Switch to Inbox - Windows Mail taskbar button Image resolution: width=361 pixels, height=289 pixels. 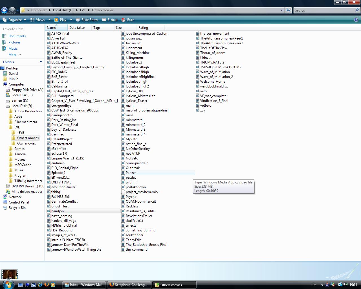pos(84,285)
